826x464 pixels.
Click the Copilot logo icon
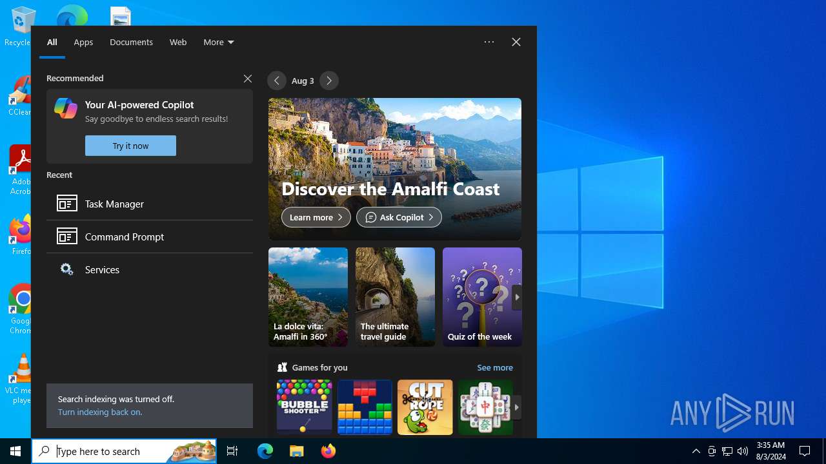point(66,108)
